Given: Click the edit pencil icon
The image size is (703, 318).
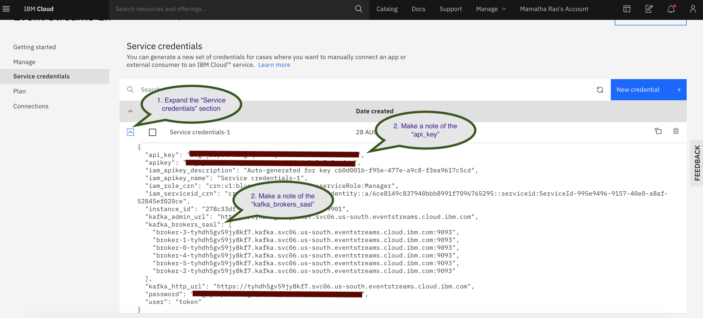Looking at the screenshot, I should (x=649, y=9).
